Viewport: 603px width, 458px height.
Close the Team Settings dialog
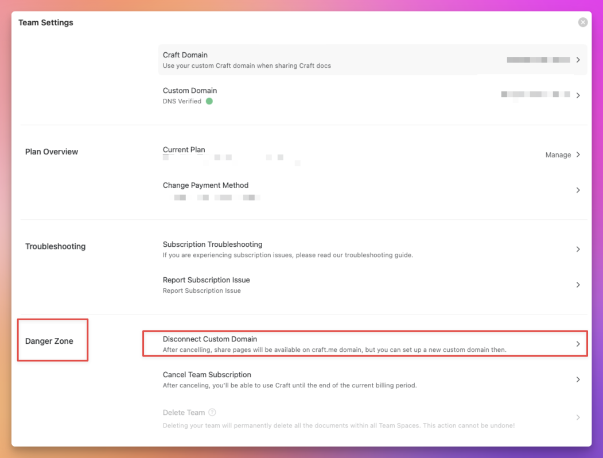[583, 22]
